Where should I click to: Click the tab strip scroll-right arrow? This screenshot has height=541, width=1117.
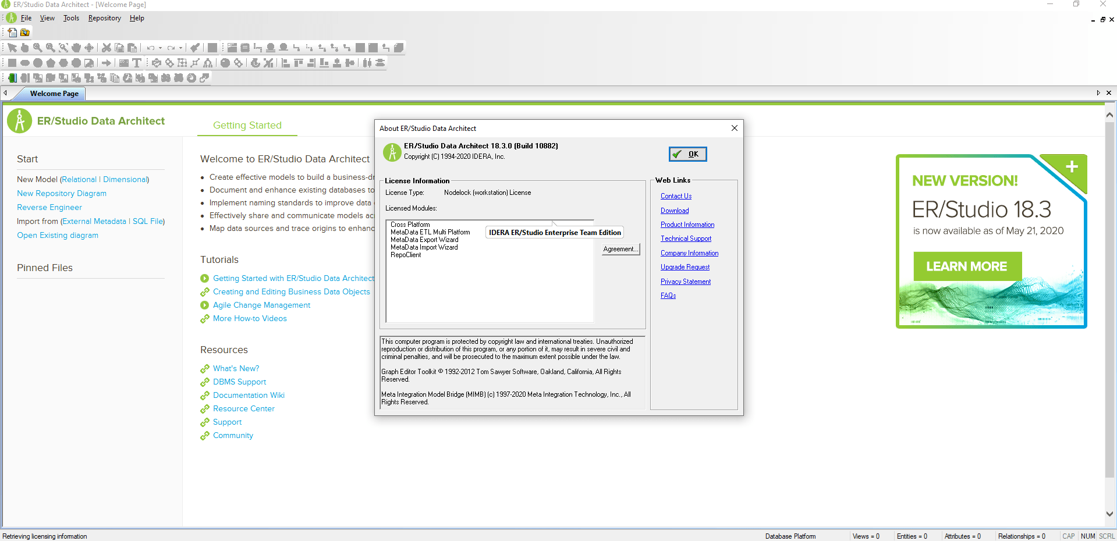coord(1098,93)
